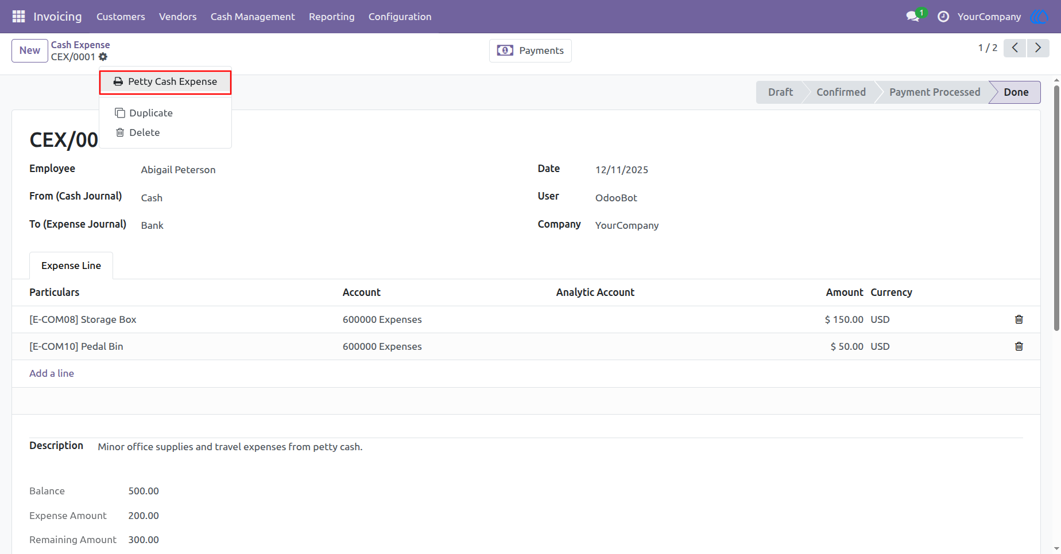Open the clock activities icon
Image resolution: width=1061 pixels, height=554 pixels.
pyautogui.click(x=943, y=17)
